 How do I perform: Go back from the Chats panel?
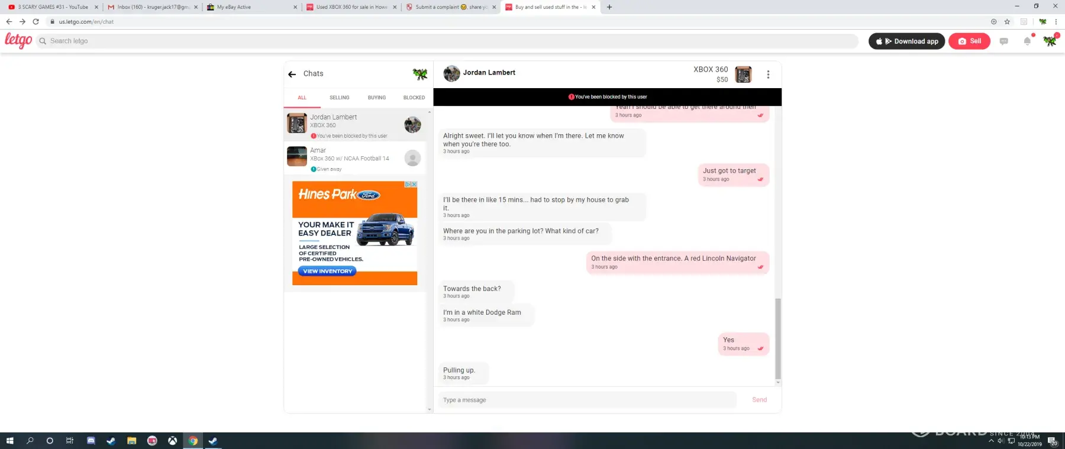[292, 74]
